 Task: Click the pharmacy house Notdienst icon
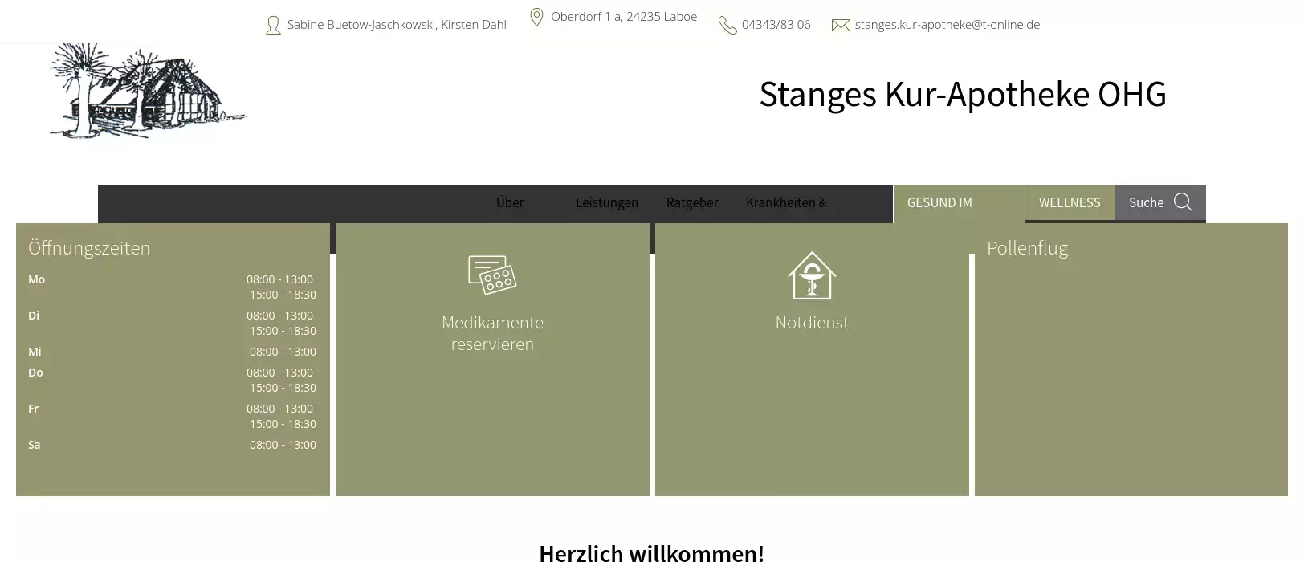click(x=812, y=275)
